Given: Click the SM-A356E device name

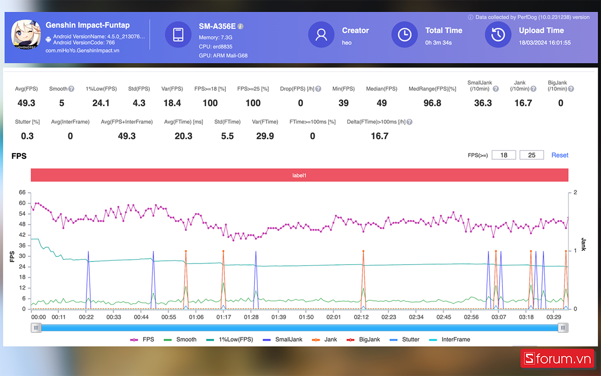Looking at the screenshot, I should point(217,26).
